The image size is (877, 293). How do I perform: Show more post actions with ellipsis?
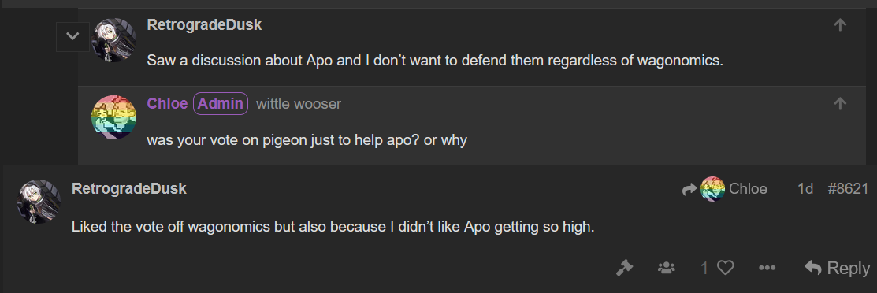[x=767, y=269]
